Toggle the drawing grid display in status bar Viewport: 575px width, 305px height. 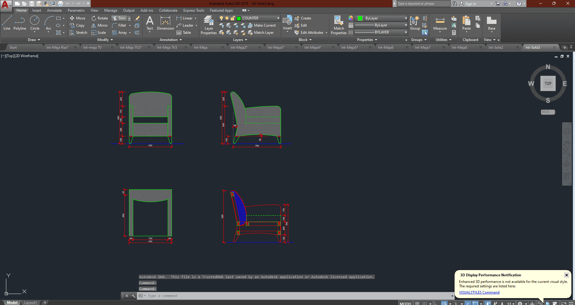[x=417, y=303]
